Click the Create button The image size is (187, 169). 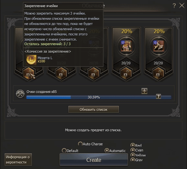coord(94,160)
